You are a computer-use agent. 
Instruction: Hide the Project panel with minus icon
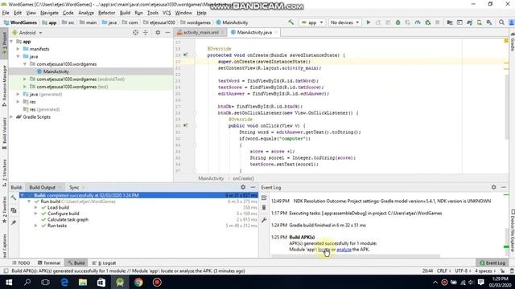click(167, 32)
